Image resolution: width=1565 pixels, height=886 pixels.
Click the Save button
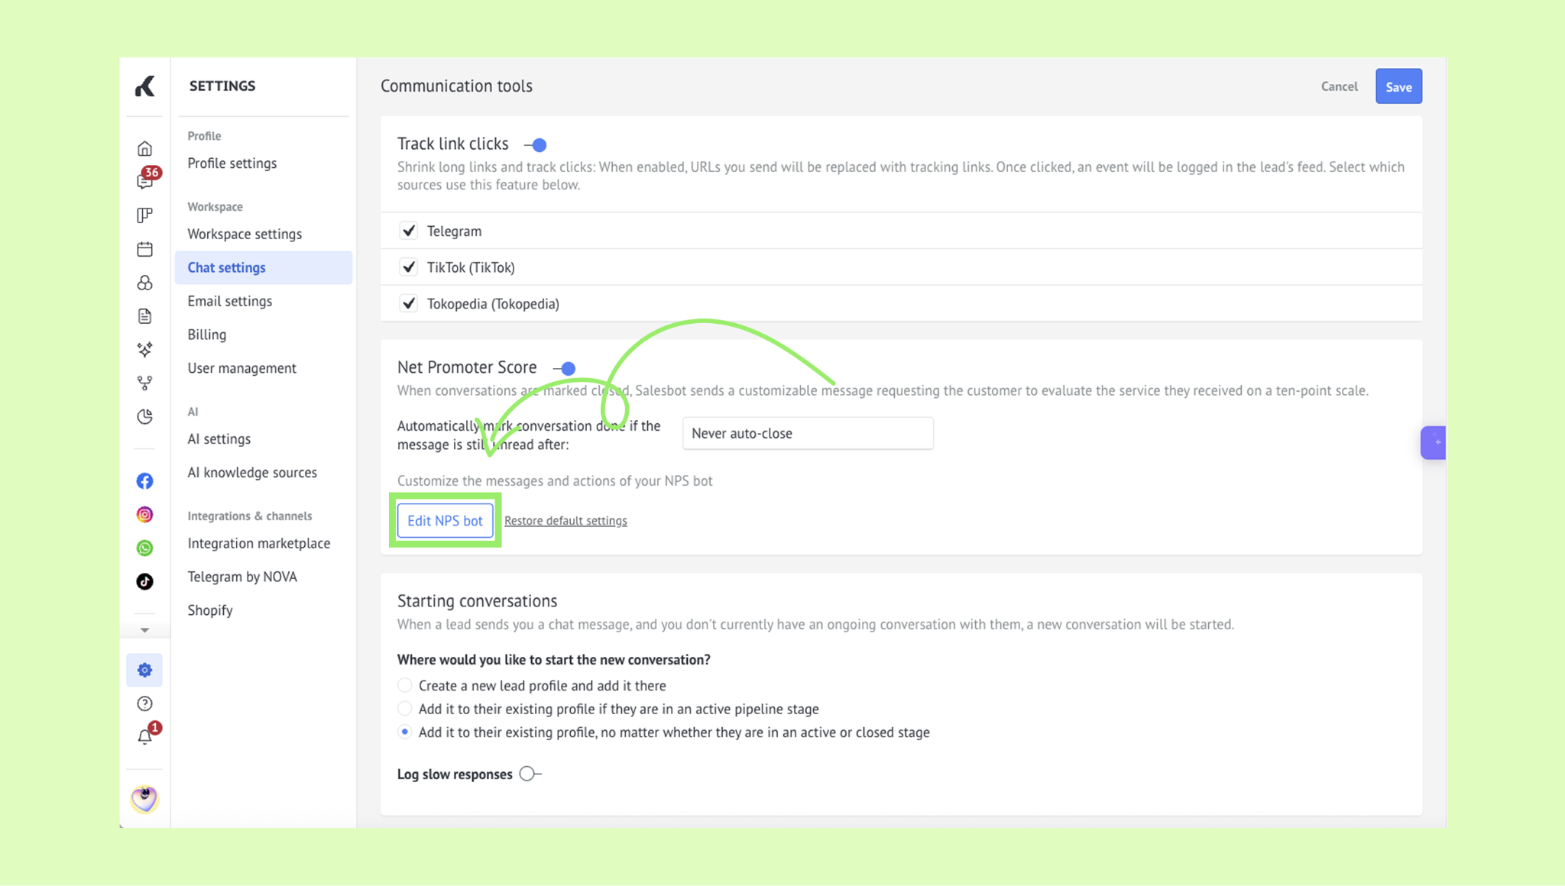tap(1398, 86)
